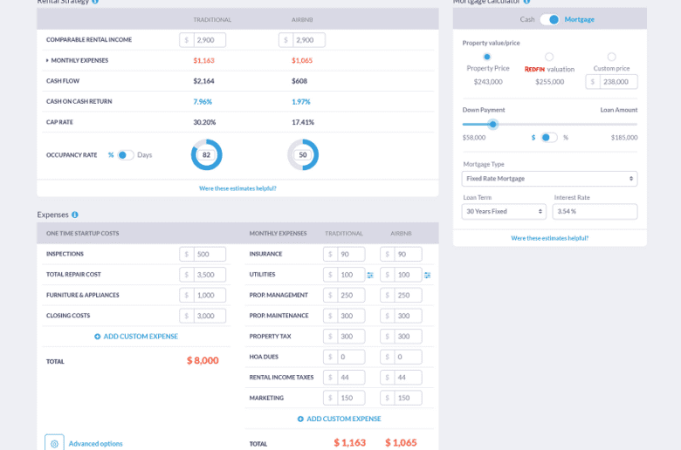Click Airbnb utilities adjust sliders icon
This screenshot has width=681, height=450.
[x=427, y=276]
